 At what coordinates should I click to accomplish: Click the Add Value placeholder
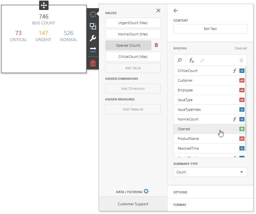(x=133, y=68)
